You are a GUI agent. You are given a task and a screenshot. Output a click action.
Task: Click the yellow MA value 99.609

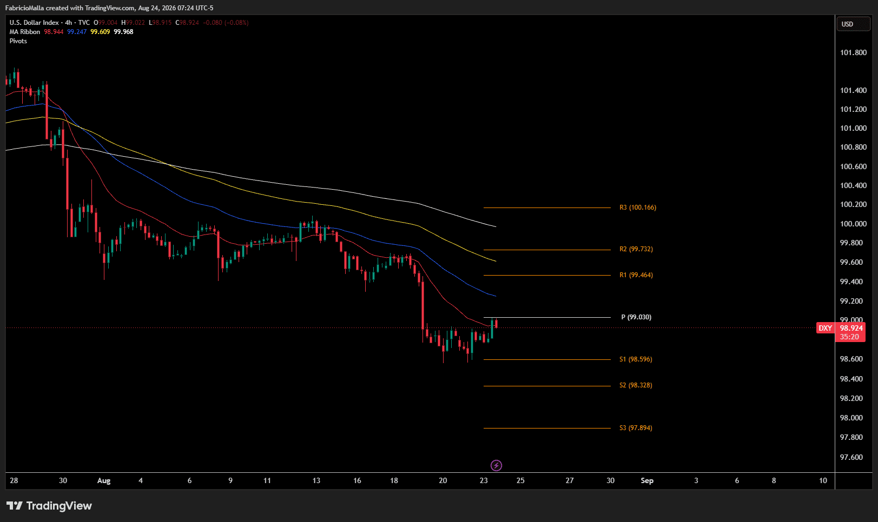[100, 32]
